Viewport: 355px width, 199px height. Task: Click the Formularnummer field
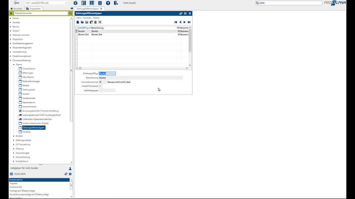point(103,82)
